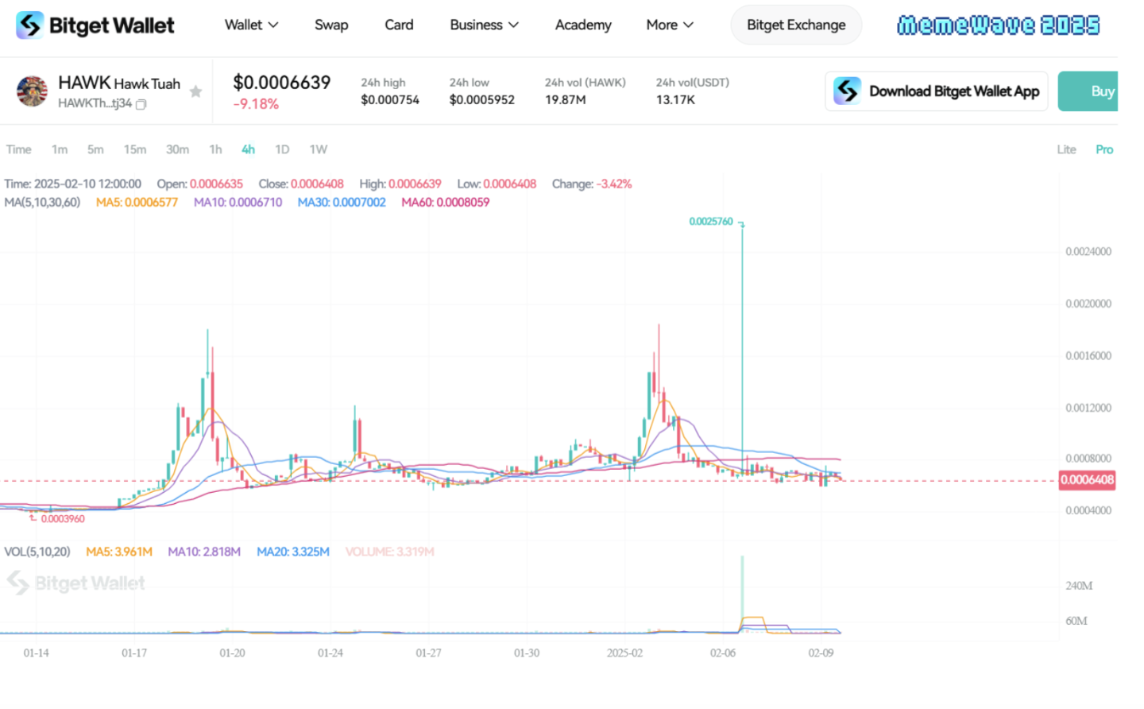This screenshot has width=1144, height=709.
Task: Switch to the 1D timeframe tab
Action: (x=282, y=149)
